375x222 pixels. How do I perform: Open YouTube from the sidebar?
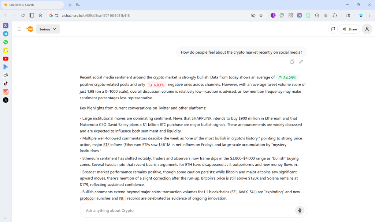pos(5,58)
